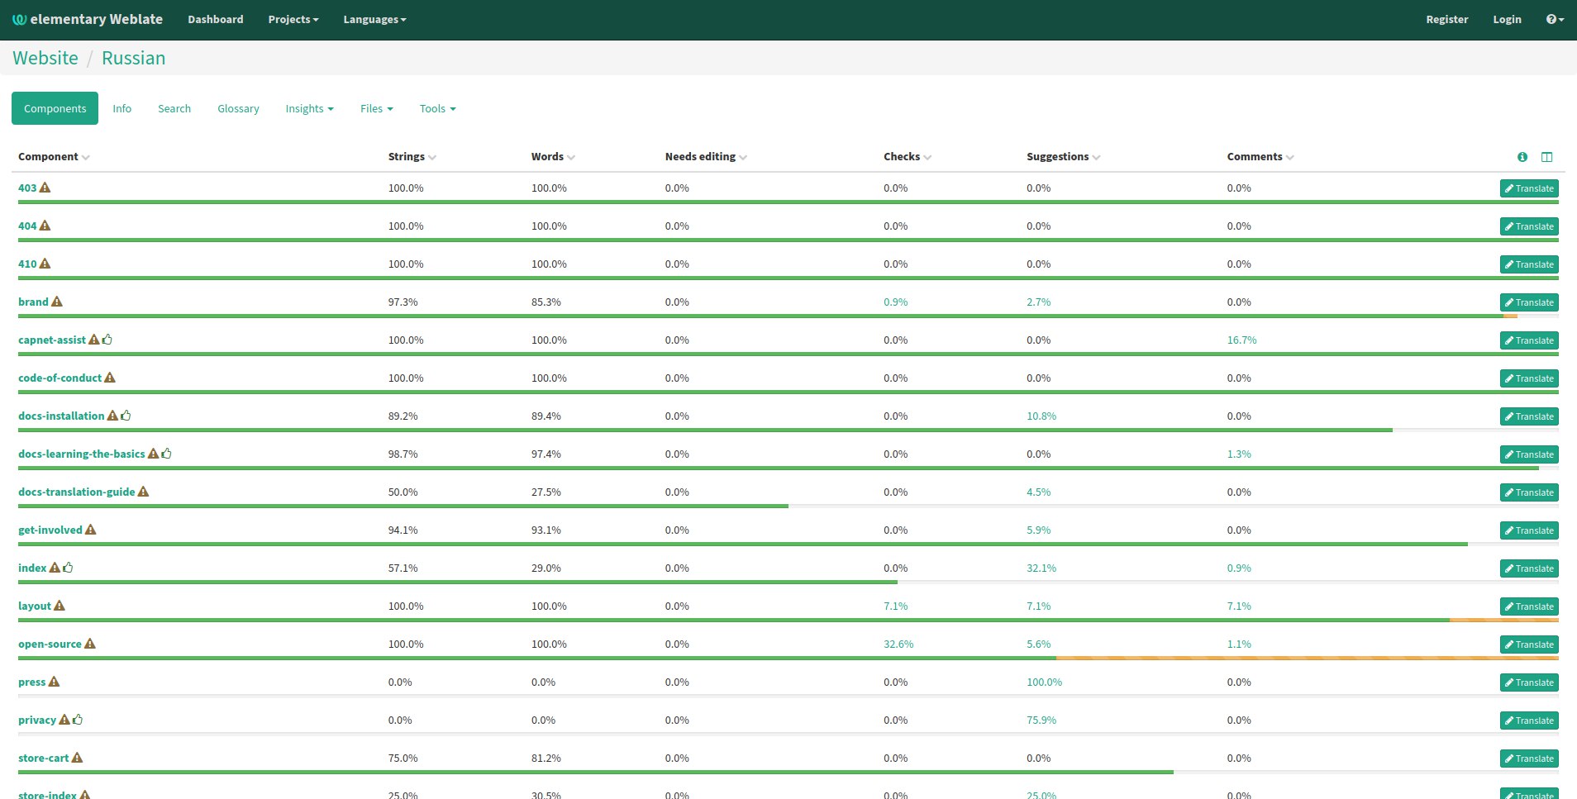
Task: Click alert triangle beside capnet-assist
Action: click(93, 340)
